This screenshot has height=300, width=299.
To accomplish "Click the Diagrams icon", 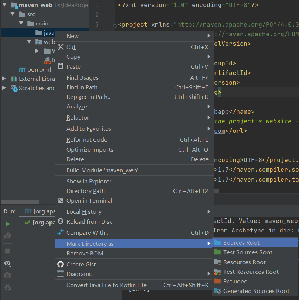I will tap(61, 274).
